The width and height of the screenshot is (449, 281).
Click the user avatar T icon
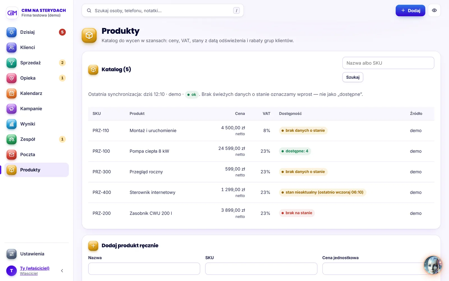(x=12, y=271)
